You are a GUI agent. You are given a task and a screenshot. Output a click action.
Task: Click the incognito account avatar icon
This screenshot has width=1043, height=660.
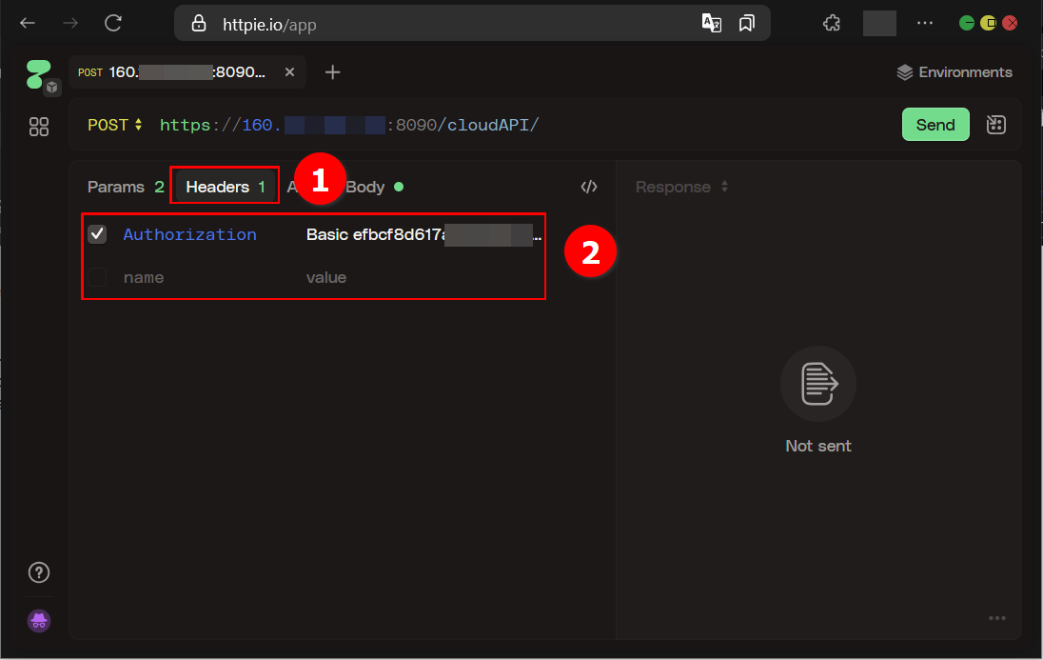(x=39, y=621)
